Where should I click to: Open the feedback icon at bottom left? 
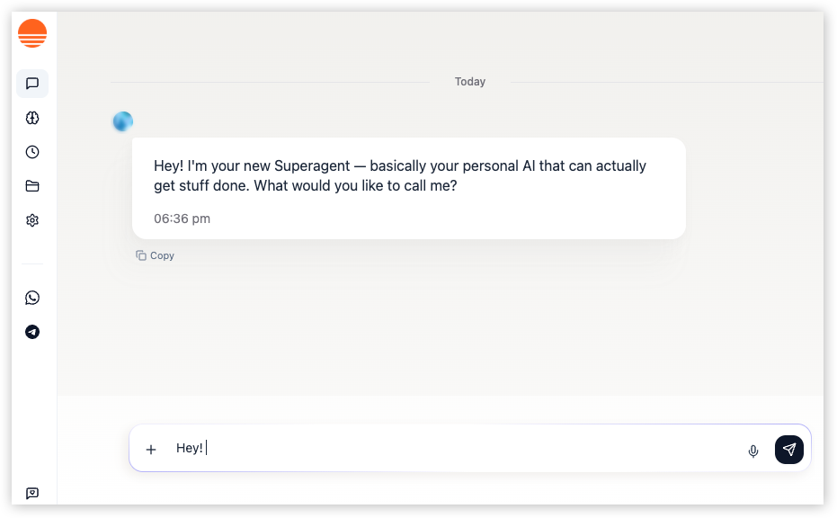click(32, 493)
